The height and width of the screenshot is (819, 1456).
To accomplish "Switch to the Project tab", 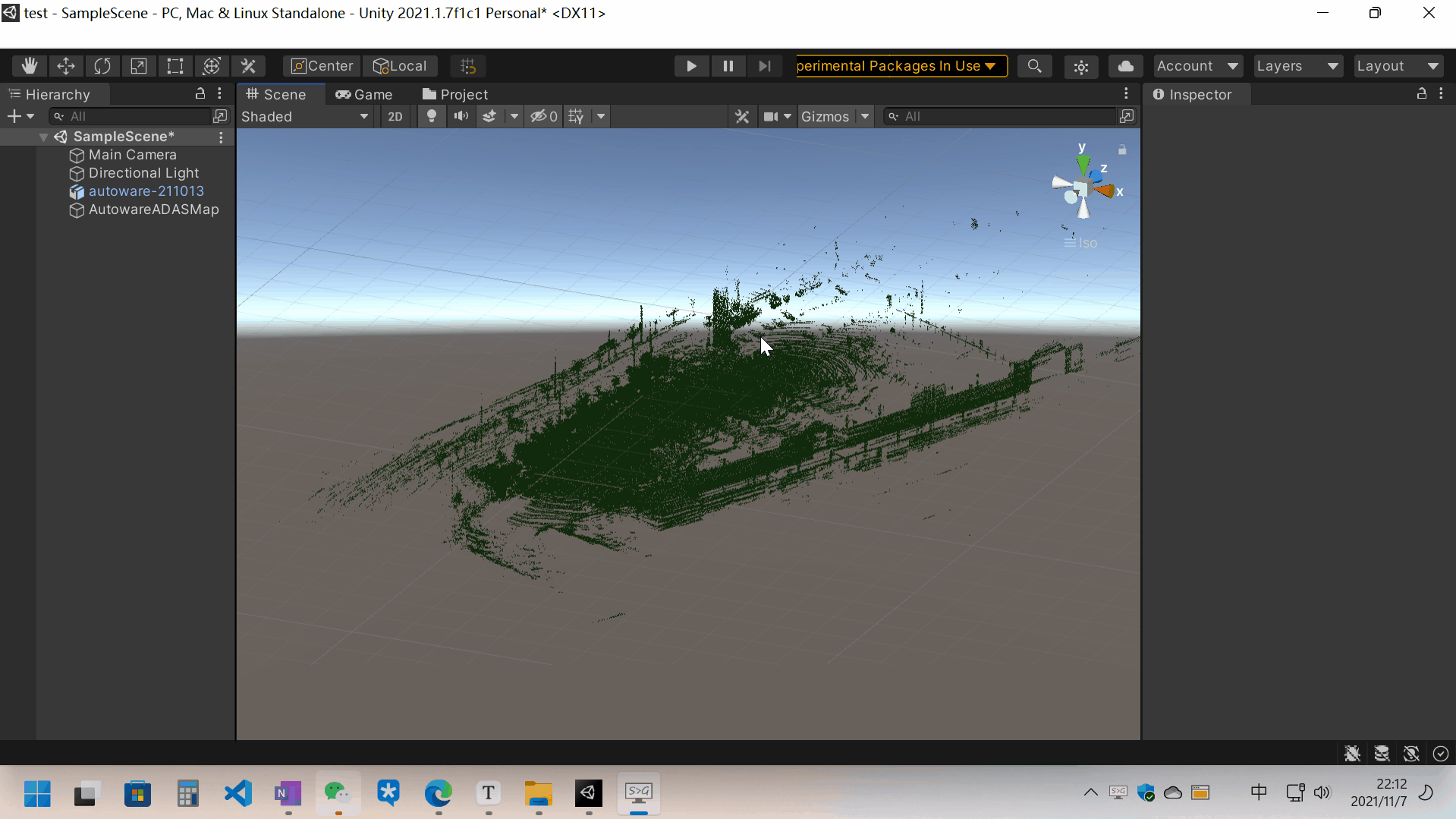I will (x=455, y=94).
